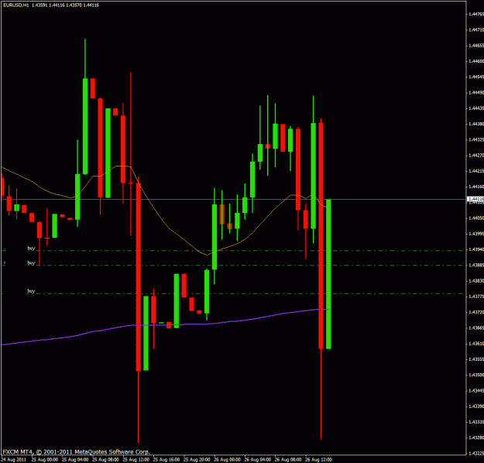Click the 1.43500 price scale label
The height and width of the screenshot is (463, 484).
[x=476, y=375]
